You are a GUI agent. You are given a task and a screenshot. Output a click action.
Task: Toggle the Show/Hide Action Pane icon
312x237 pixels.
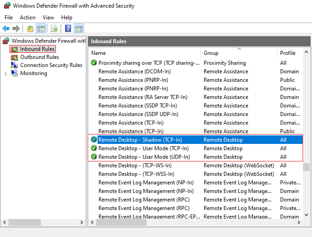(x=79, y=28)
